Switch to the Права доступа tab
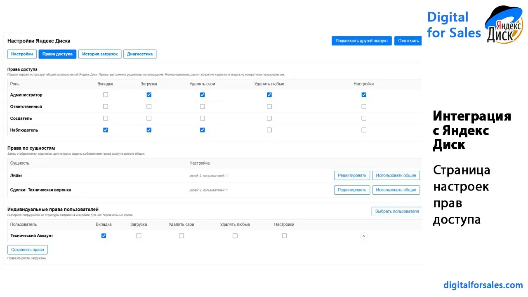 pos(57,54)
